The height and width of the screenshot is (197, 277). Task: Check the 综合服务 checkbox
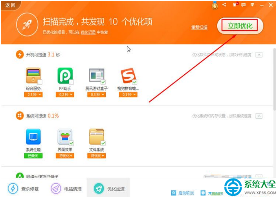click(40, 82)
